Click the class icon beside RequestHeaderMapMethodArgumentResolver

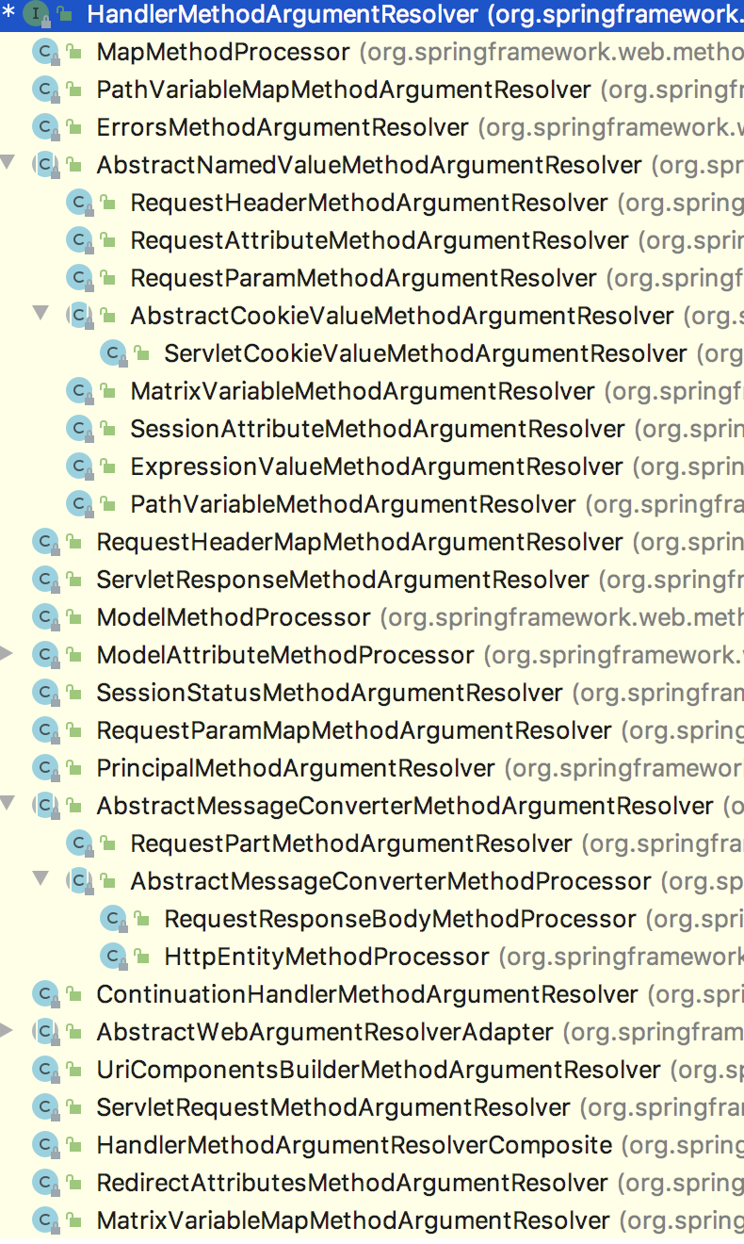(x=45, y=542)
